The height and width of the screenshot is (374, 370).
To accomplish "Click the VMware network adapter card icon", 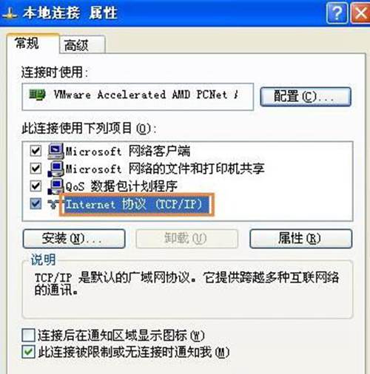I will [x=37, y=95].
